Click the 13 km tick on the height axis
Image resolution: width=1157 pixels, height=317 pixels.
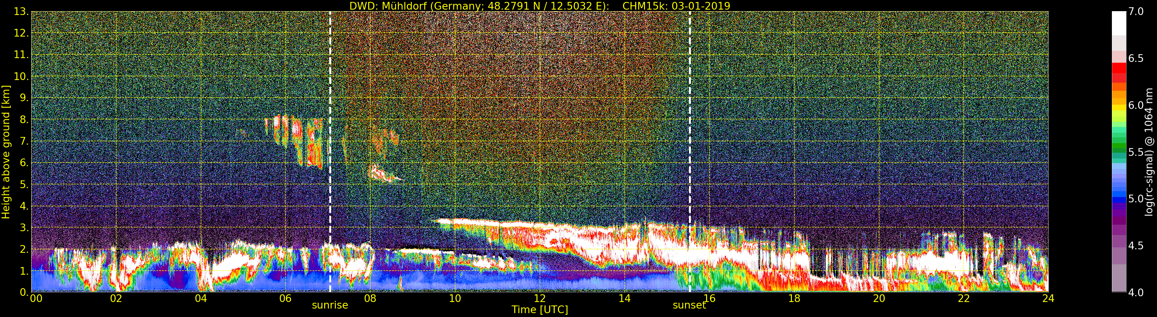point(20,12)
